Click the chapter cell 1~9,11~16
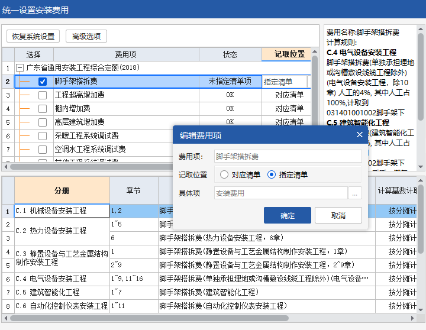Screen dimensions: 426x330 (x=134, y=279)
